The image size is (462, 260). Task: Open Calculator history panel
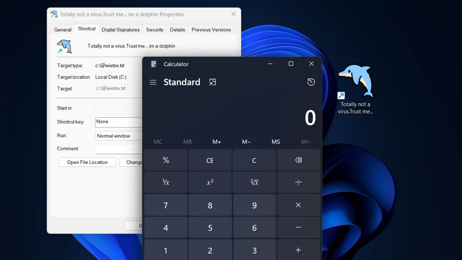311,82
